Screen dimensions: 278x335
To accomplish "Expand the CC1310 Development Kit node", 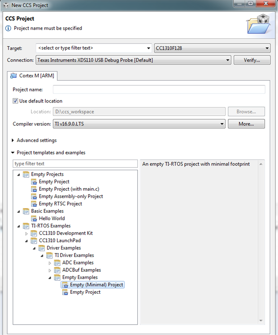I will click(26, 233).
